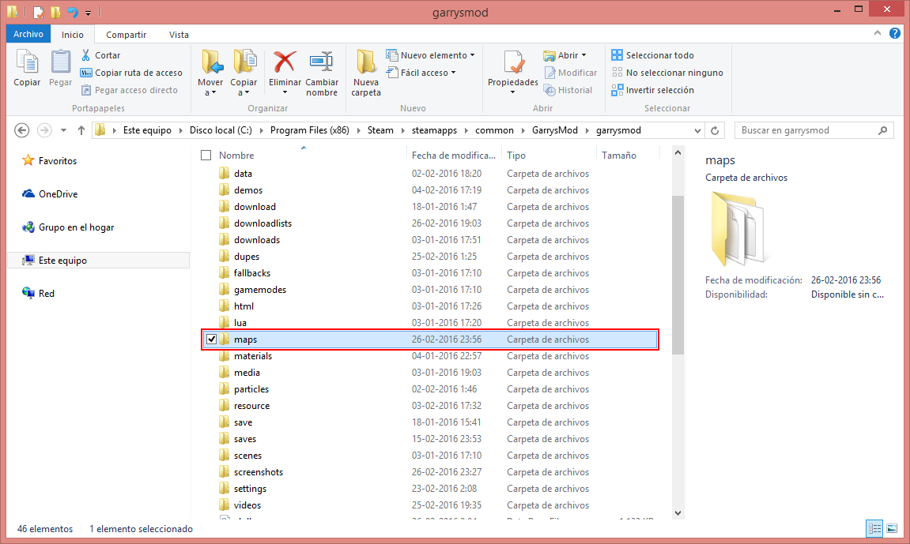Click the Modificar icon

(550, 73)
